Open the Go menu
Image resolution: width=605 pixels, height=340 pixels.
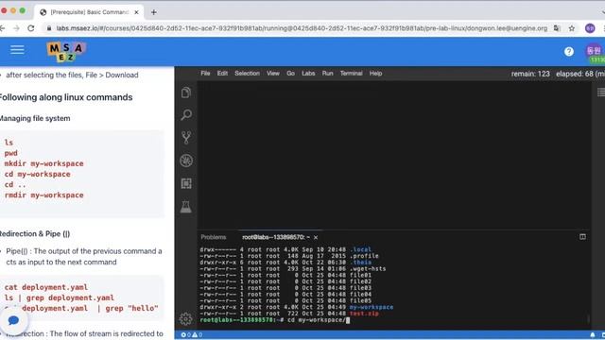coord(290,74)
